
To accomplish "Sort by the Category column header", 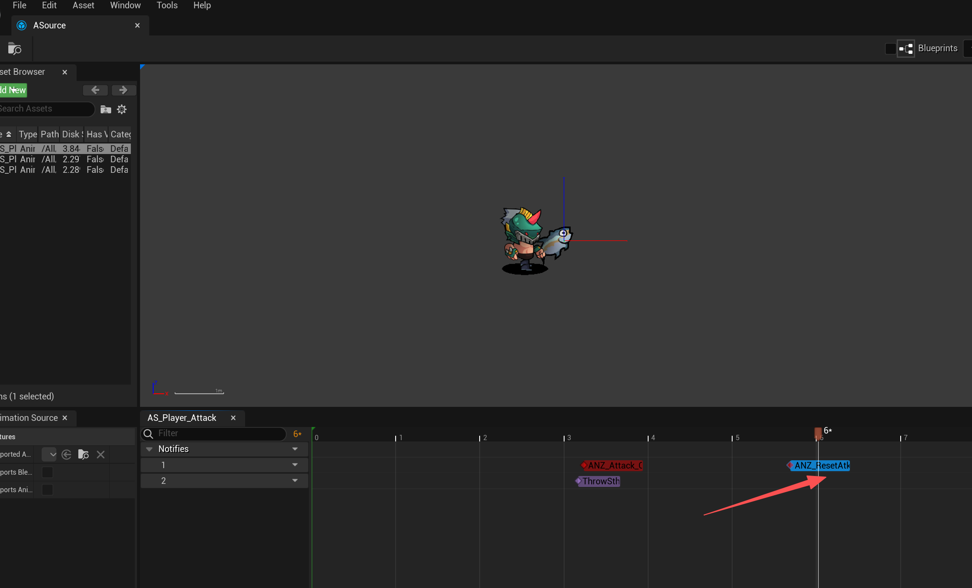I will point(120,134).
